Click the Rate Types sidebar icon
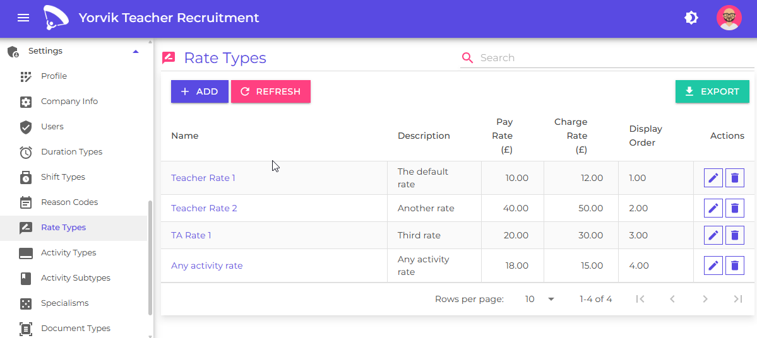The image size is (757, 338). click(26, 228)
